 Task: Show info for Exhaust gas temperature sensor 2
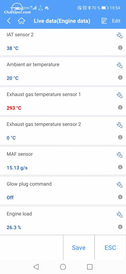pyautogui.click(x=120, y=137)
